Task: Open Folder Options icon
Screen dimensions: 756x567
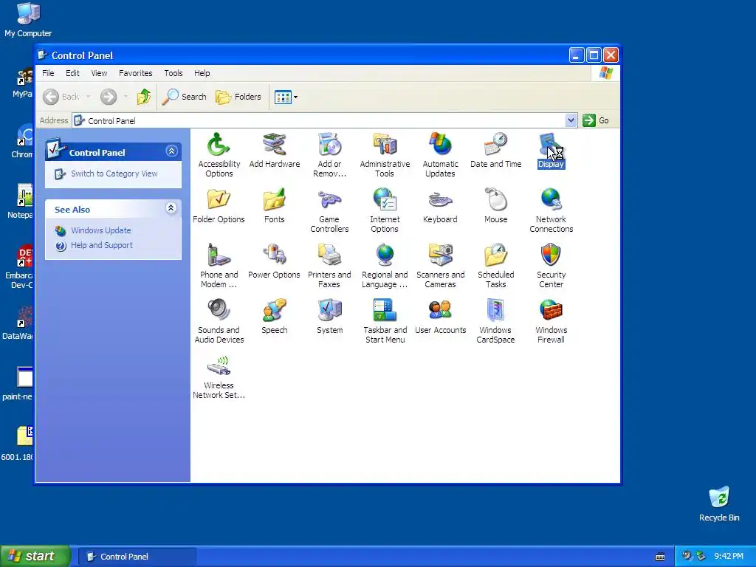Action: pos(219,206)
